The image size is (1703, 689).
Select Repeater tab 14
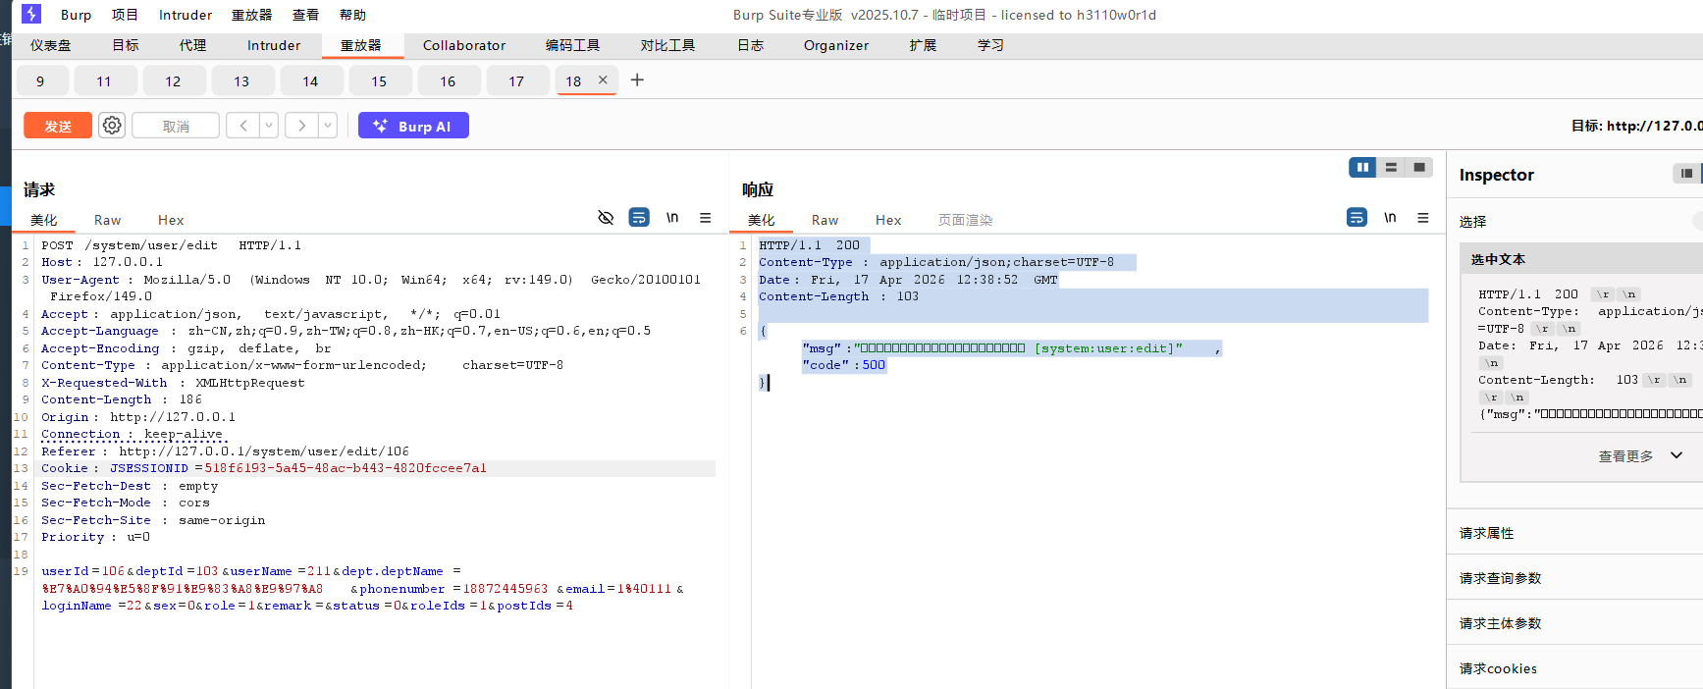310,80
